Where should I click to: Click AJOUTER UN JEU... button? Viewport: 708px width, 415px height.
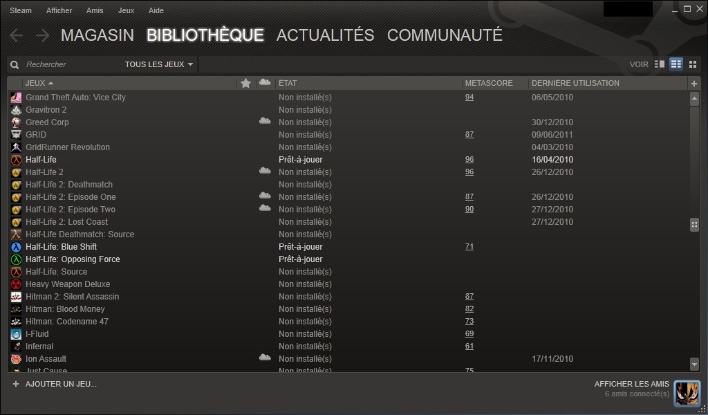click(61, 384)
